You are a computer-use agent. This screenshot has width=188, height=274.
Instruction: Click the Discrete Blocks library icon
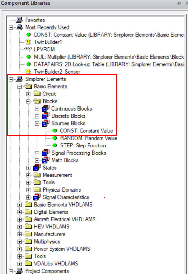tap(45, 116)
